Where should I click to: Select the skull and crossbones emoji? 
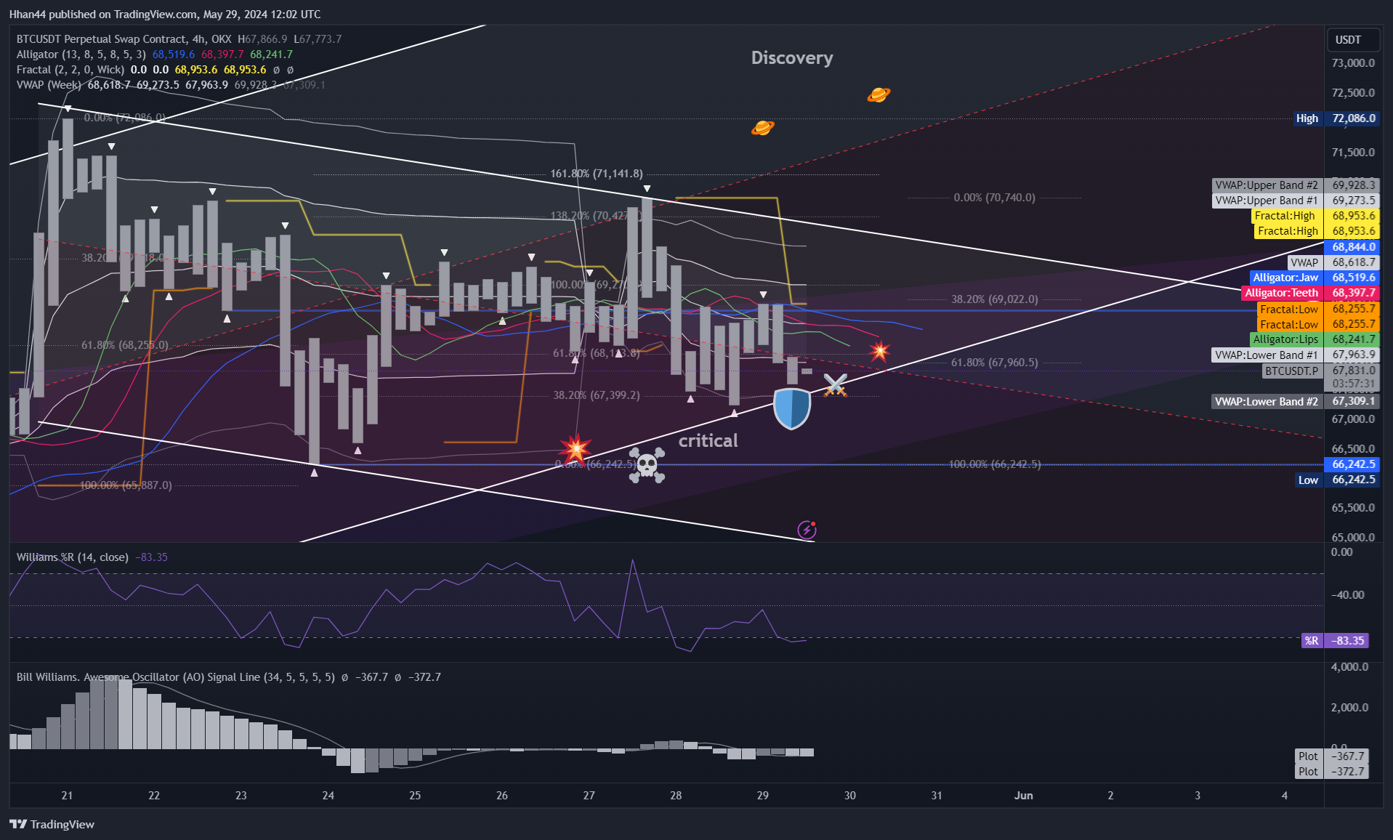coord(646,465)
